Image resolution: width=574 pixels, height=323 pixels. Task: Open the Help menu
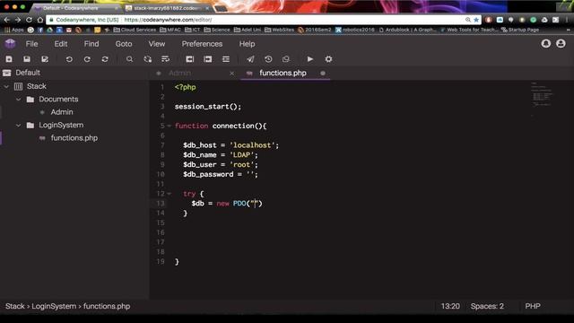click(248, 44)
